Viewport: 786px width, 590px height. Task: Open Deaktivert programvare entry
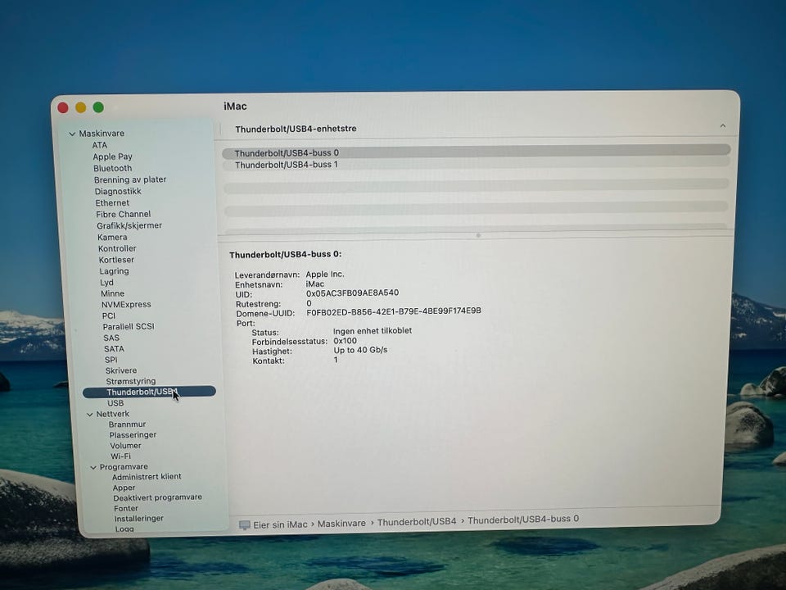157,497
